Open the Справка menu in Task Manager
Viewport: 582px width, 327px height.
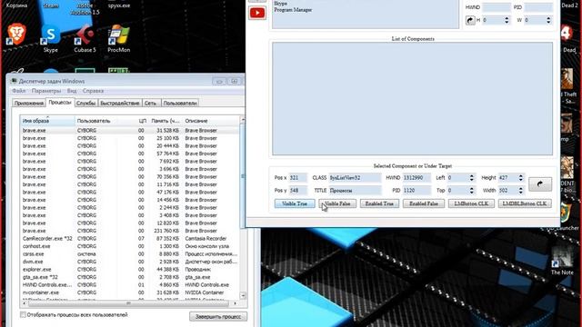click(93, 91)
